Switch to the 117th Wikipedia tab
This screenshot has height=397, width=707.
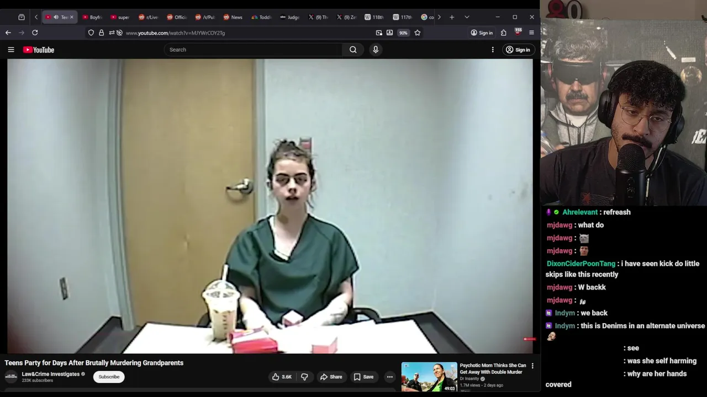[402, 17]
